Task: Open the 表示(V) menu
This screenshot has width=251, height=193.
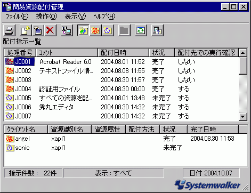Action: [75, 17]
